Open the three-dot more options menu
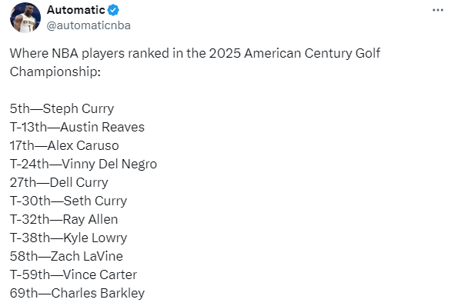Viewport: 458px width, 306px height. coord(437,10)
